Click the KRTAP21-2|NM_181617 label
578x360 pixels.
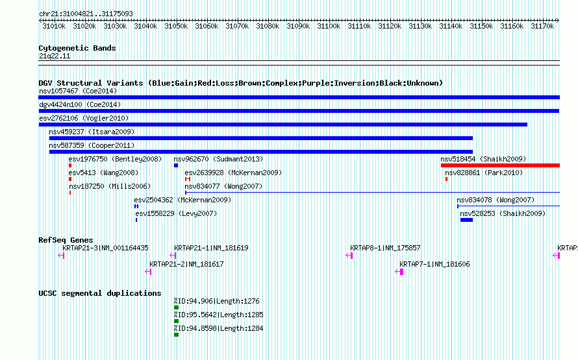186,264
